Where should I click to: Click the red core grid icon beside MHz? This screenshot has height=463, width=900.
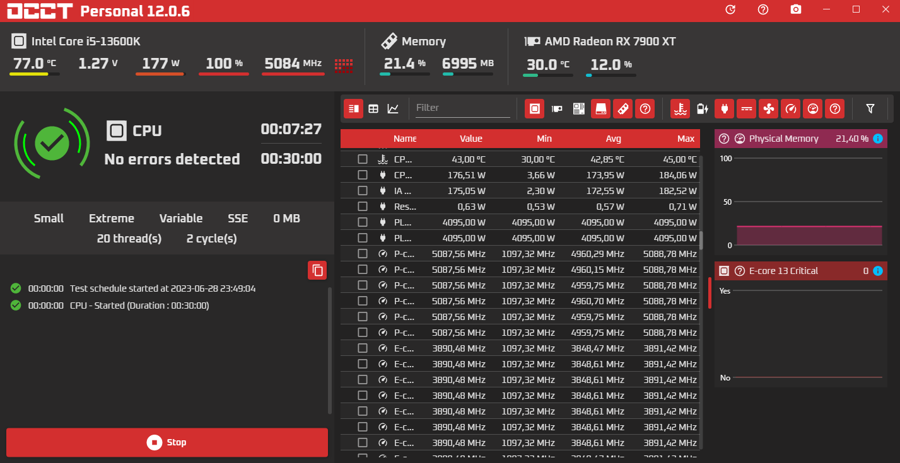point(344,65)
